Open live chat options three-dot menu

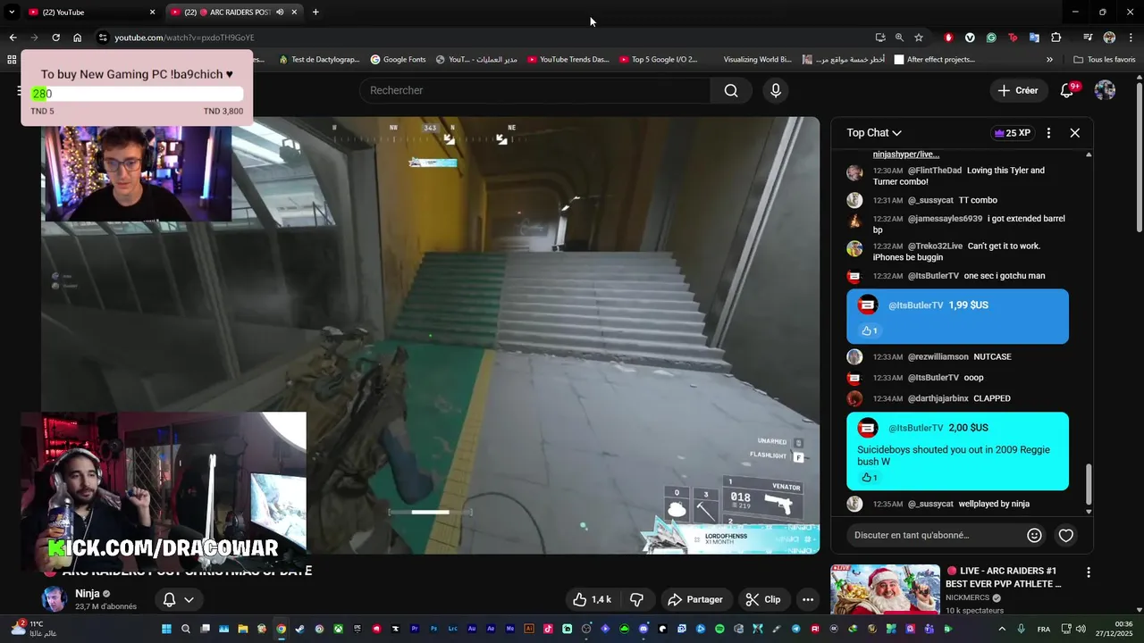1048,133
